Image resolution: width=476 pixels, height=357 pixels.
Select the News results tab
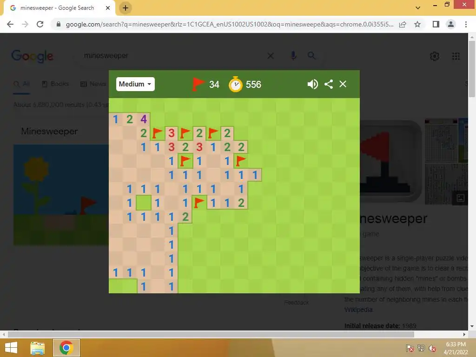pos(93,84)
